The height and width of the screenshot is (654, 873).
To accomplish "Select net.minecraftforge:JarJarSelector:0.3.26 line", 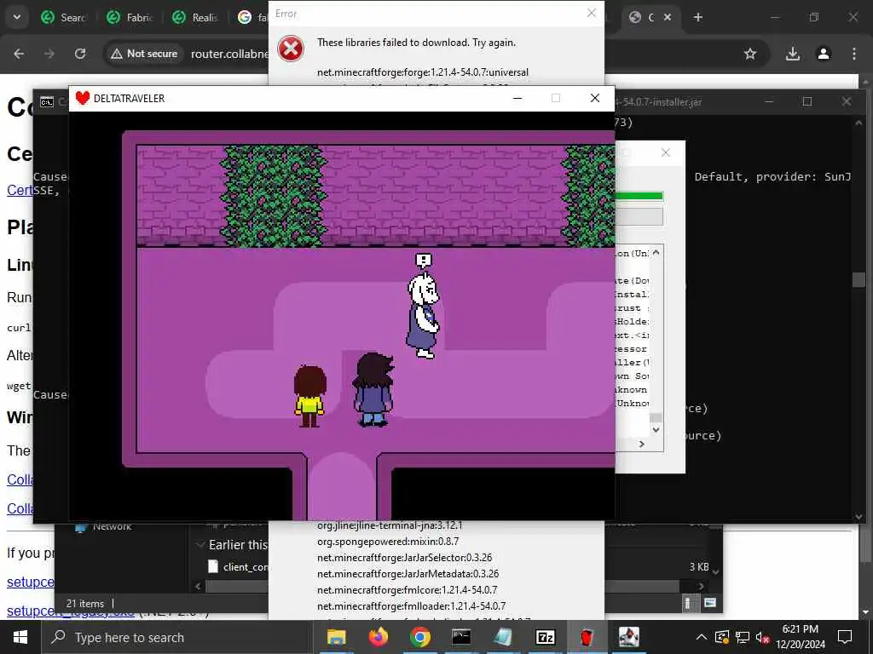I will 405,557.
